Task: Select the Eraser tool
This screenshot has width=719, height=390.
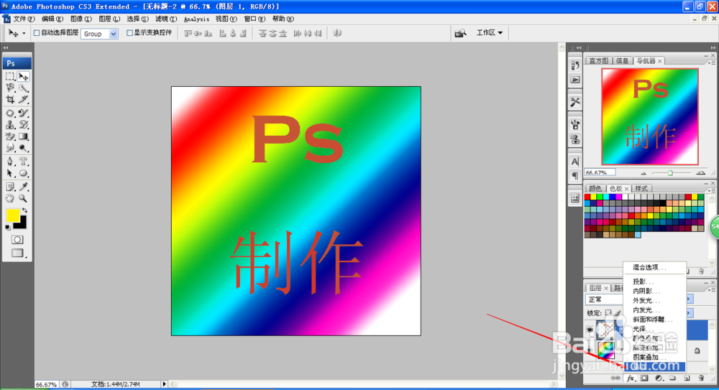Action: coord(10,136)
